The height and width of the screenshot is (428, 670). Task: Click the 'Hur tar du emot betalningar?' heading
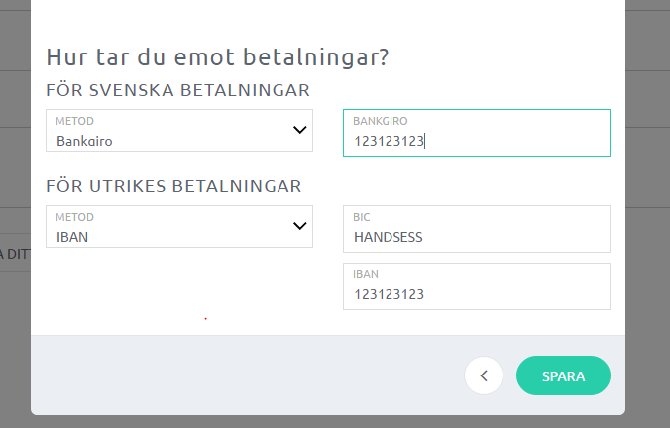(x=217, y=56)
